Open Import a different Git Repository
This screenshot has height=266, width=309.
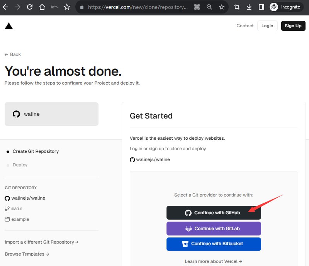click(x=42, y=242)
